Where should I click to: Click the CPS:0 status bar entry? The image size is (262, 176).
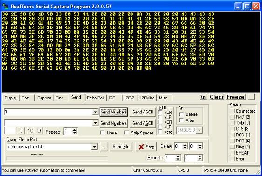(190, 170)
